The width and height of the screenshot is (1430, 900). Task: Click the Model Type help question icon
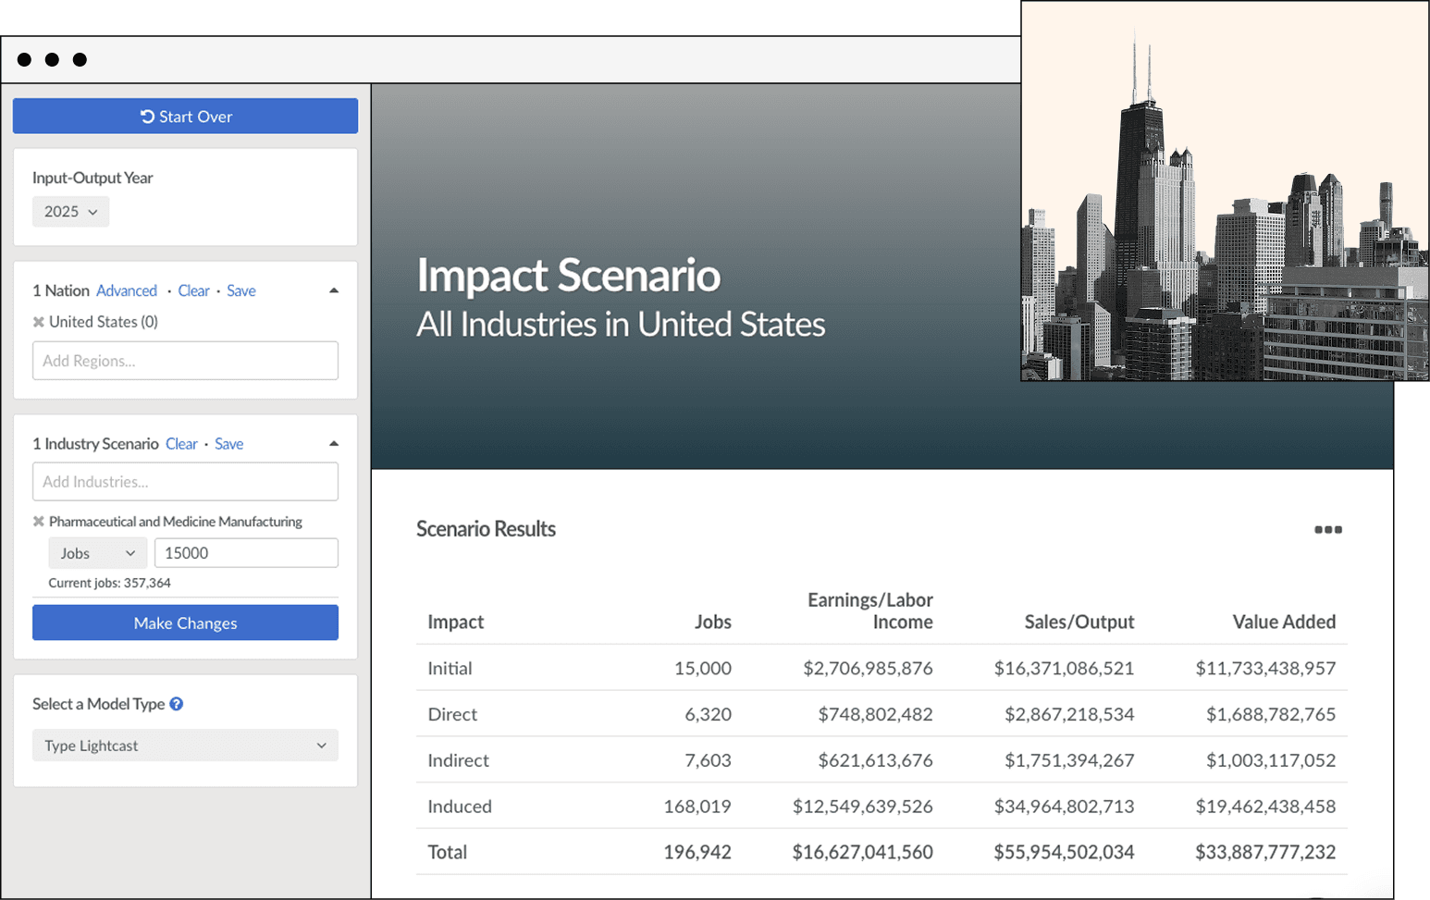[x=177, y=704]
